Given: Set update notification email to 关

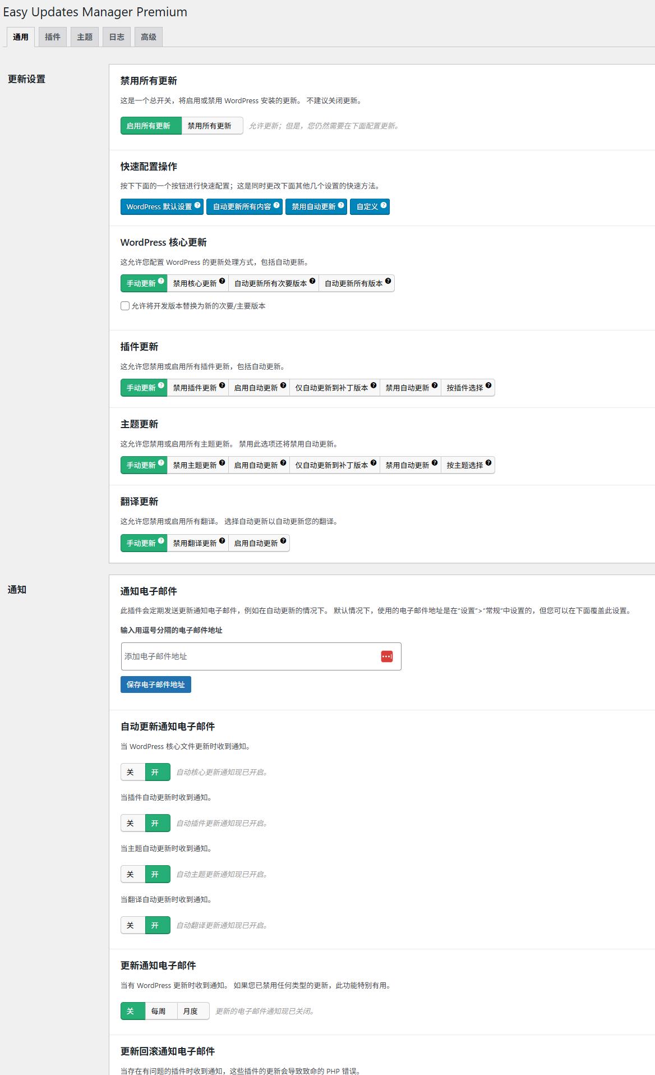Looking at the screenshot, I should click(133, 1011).
